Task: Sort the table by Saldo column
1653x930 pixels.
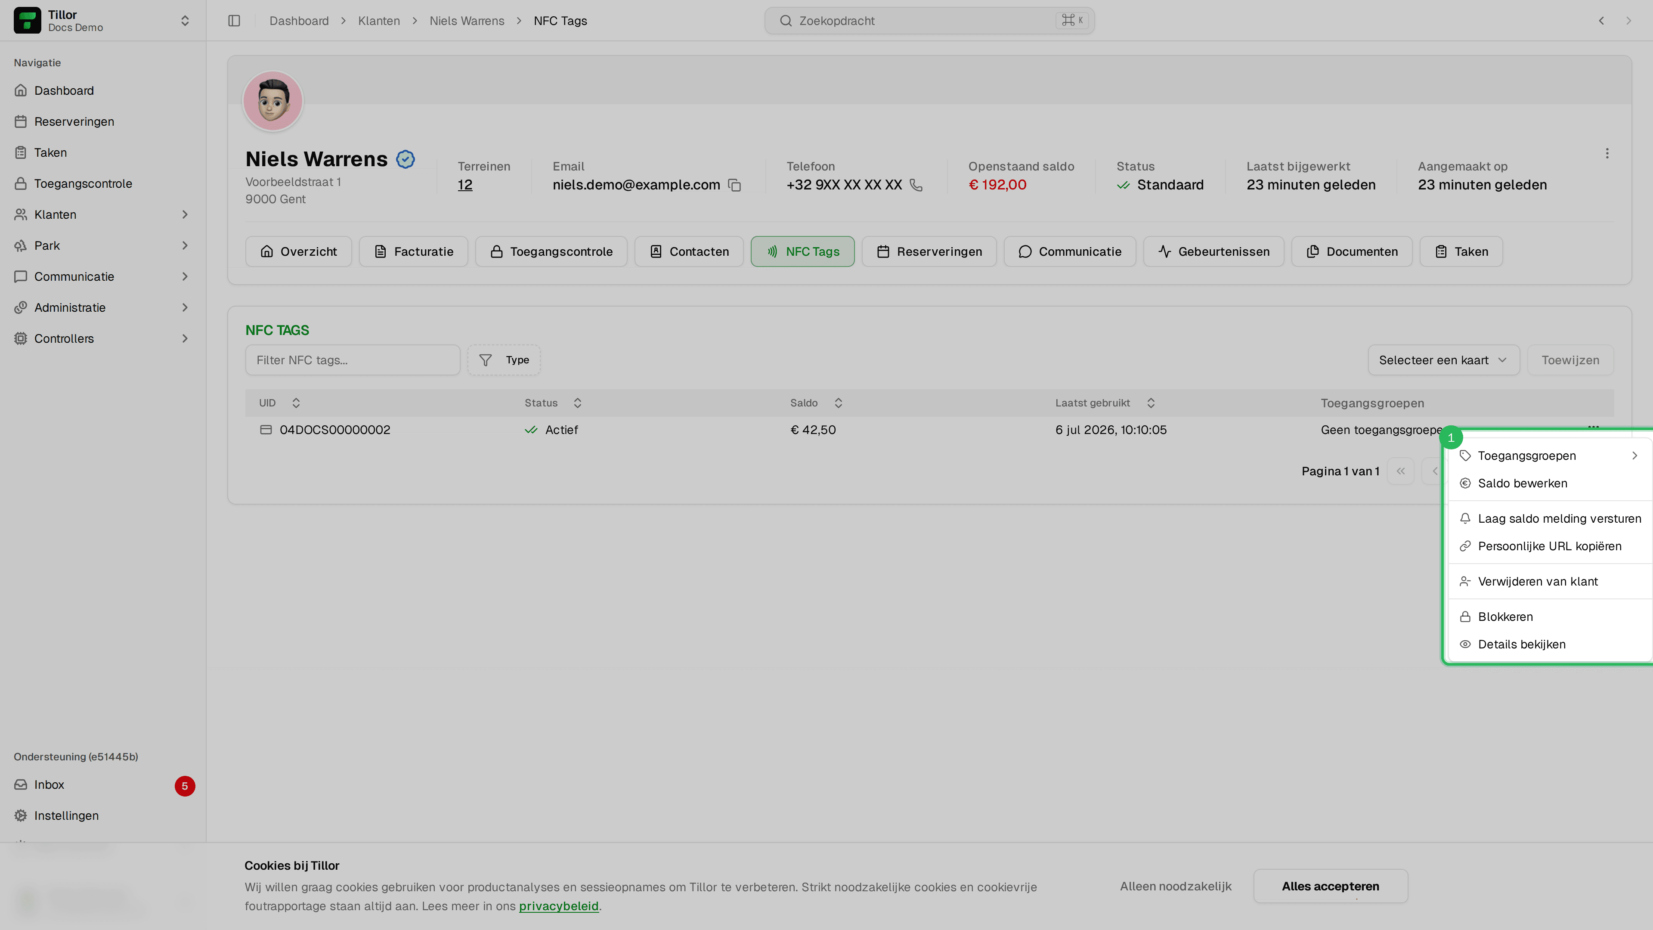Action: coord(816,403)
